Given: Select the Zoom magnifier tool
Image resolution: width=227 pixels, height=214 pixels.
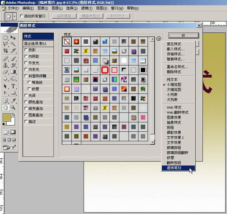Looking at the screenshot, I should tap(13, 108).
